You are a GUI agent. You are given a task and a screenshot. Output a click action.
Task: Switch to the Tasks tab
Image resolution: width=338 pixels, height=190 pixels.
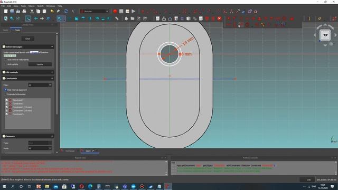[16, 30]
